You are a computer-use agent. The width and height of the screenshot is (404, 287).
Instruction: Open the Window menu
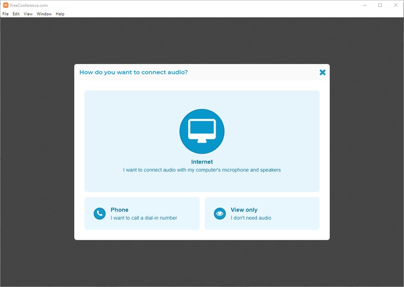pyautogui.click(x=44, y=14)
